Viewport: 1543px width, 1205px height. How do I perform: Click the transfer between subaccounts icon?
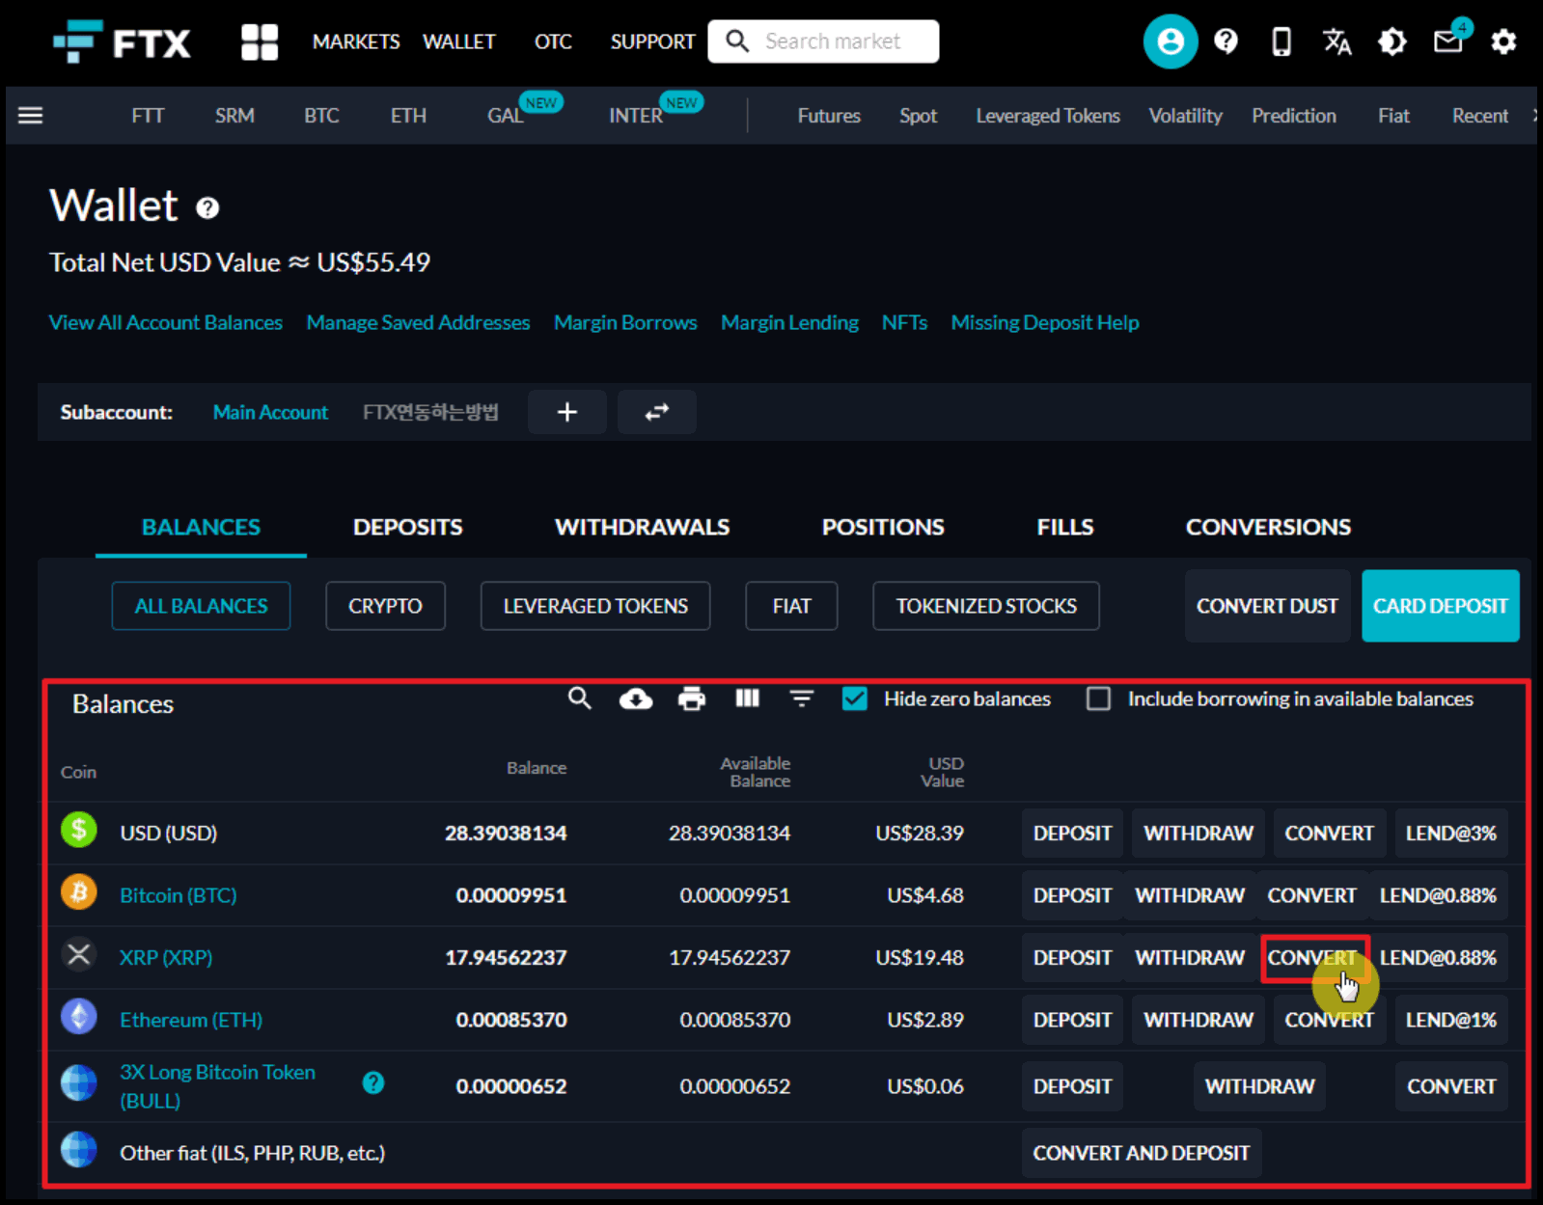click(656, 412)
